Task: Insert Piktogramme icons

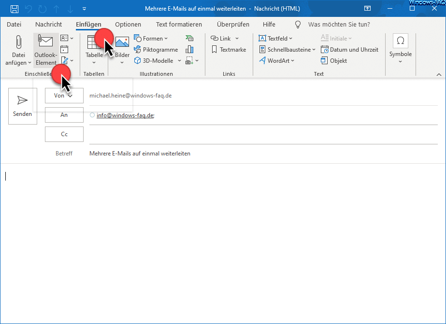Action: pyautogui.click(x=156, y=49)
